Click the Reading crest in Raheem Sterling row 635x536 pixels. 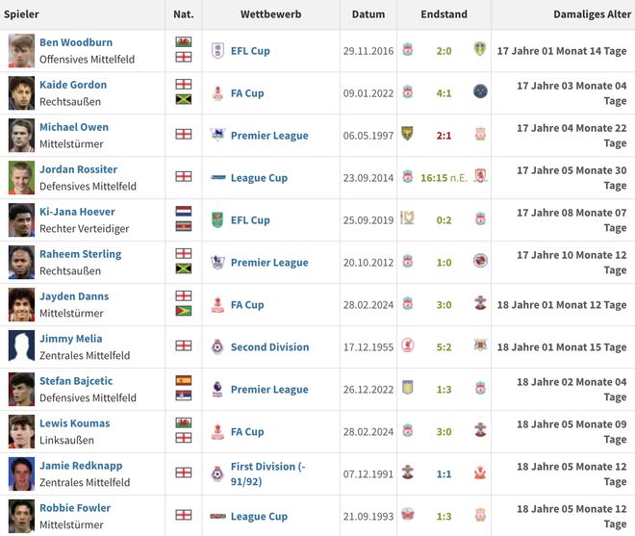coord(480,261)
